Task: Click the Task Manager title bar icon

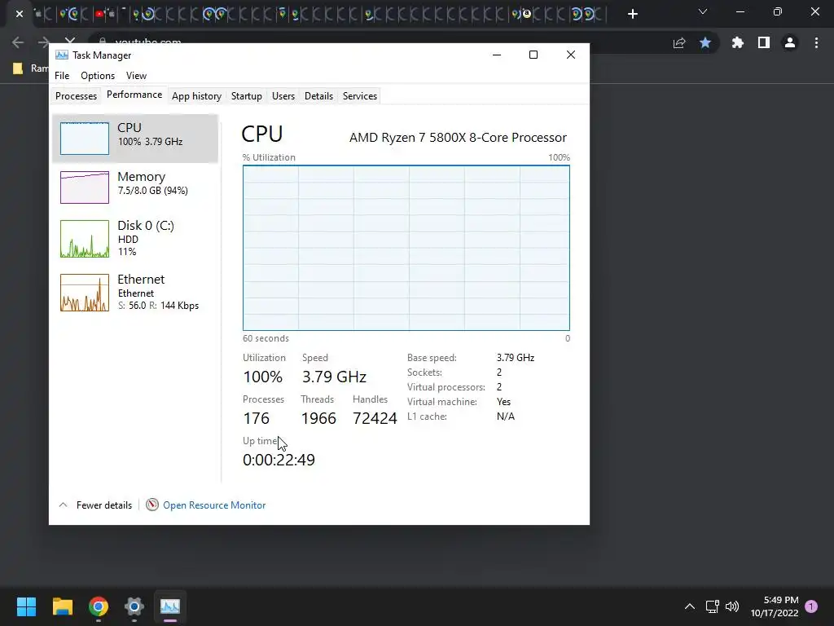Action: coord(62,55)
